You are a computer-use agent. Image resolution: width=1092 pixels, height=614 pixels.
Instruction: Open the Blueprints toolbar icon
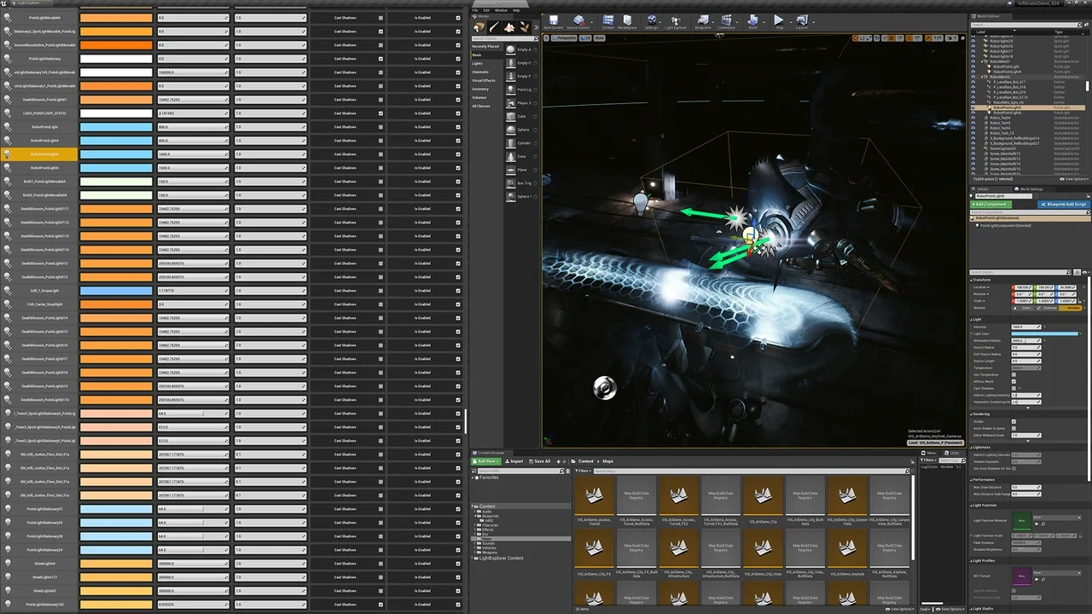pyautogui.click(x=705, y=21)
